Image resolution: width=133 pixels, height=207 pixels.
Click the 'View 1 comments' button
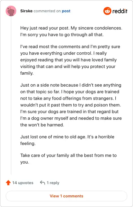66,196
